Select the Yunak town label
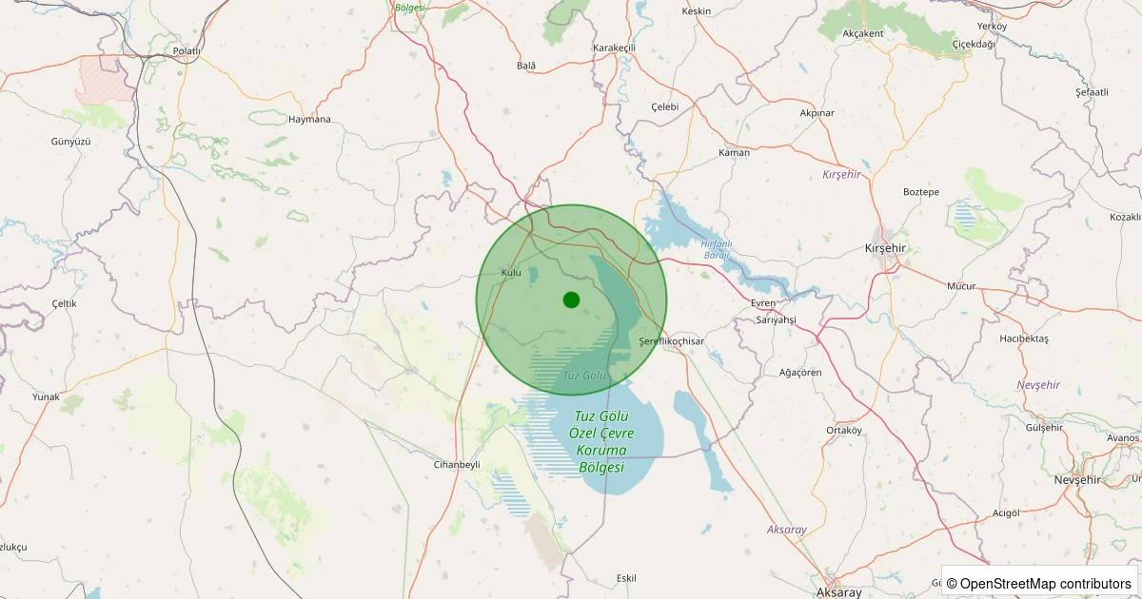The width and height of the screenshot is (1142, 599). tap(46, 397)
